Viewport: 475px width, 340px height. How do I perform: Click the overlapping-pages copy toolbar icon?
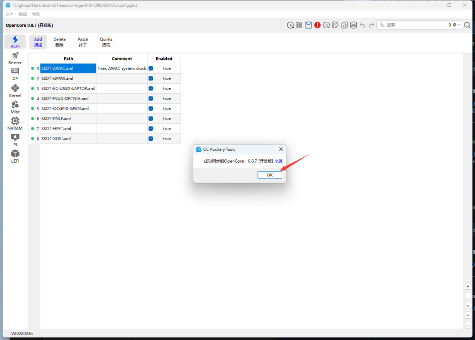coord(344,25)
